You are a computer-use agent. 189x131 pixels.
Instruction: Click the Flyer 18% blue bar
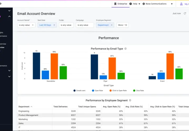103,77
